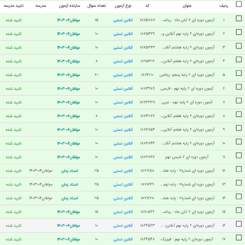Select title 'آزمون دوره‌ای ۲ پایه نهم - فیزیک'
The image size is (245, 245).
pyautogui.click(x=187, y=239)
